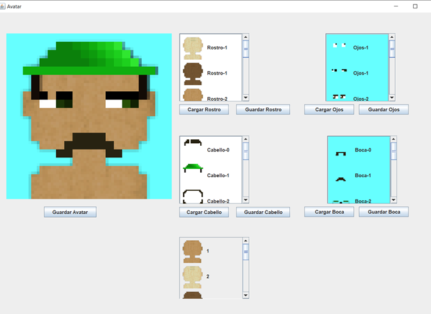
Task: Click the up arrow of Cabello list scrollbar
Action: (x=246, y=139)
